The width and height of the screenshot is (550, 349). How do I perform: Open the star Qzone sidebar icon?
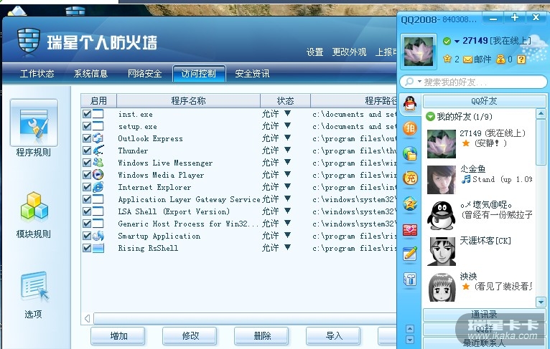[x=410, y=204]
